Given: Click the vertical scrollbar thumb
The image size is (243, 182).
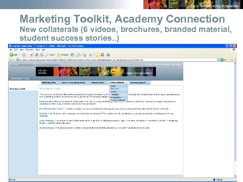Looking at the screenshot, I should (235, 113).
